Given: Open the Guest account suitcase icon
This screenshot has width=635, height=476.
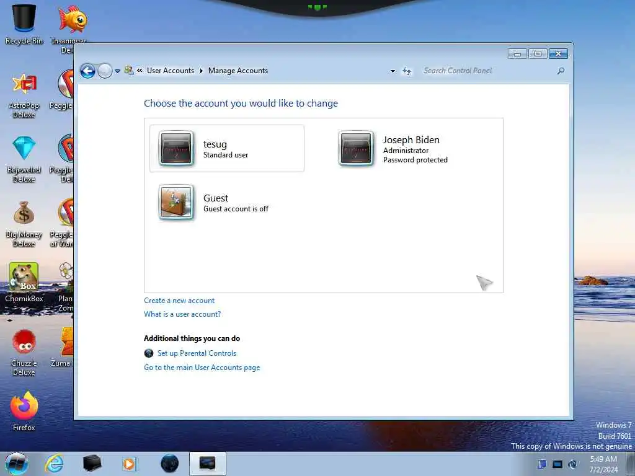Looking at the screenshot, I should (x=175, y=202).
